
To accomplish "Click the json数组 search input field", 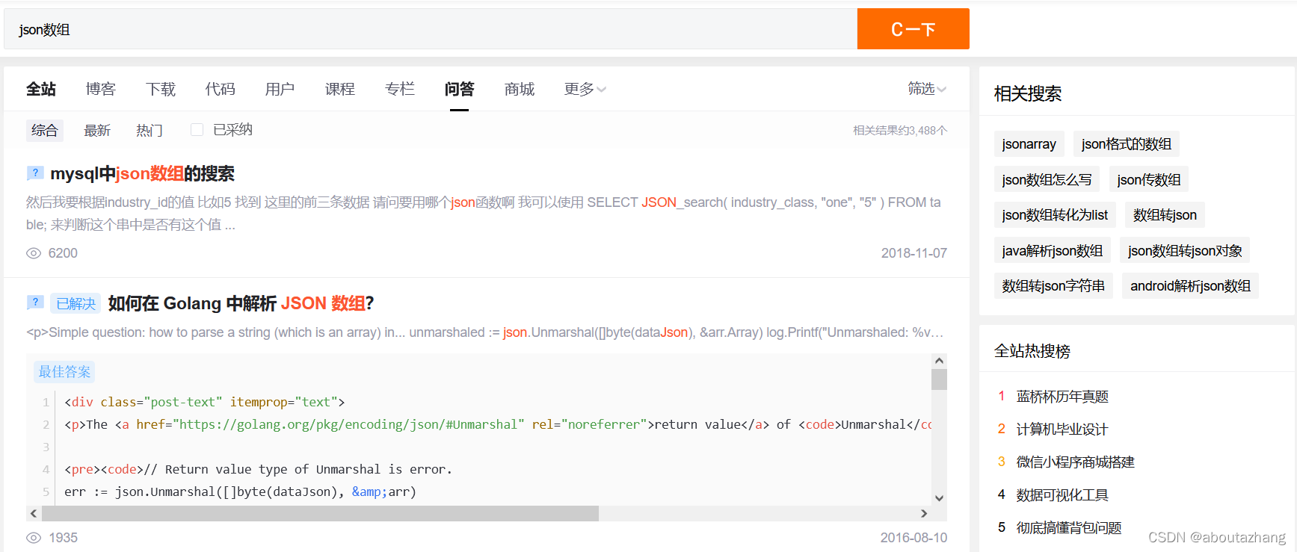I will tap(431, 29).
